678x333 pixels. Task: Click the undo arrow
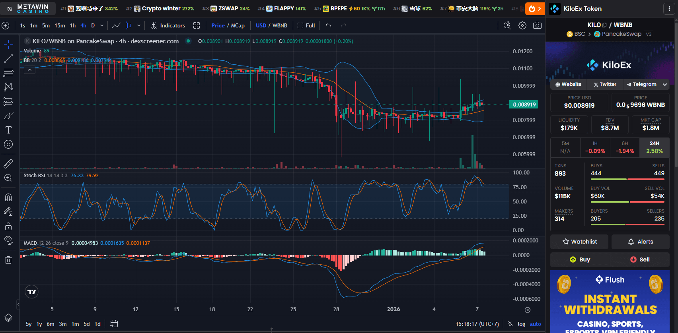[328, 25]
